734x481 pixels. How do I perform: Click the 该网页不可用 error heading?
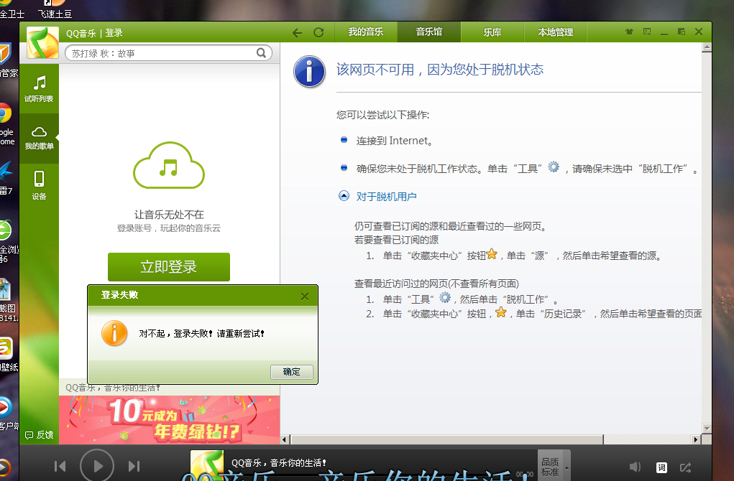439,70
